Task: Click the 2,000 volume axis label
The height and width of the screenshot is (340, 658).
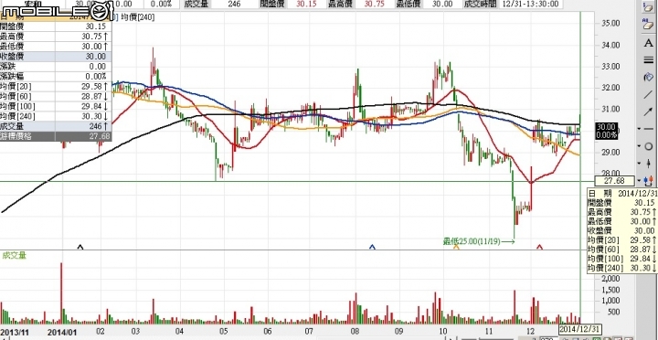Action: click(611, 280)
